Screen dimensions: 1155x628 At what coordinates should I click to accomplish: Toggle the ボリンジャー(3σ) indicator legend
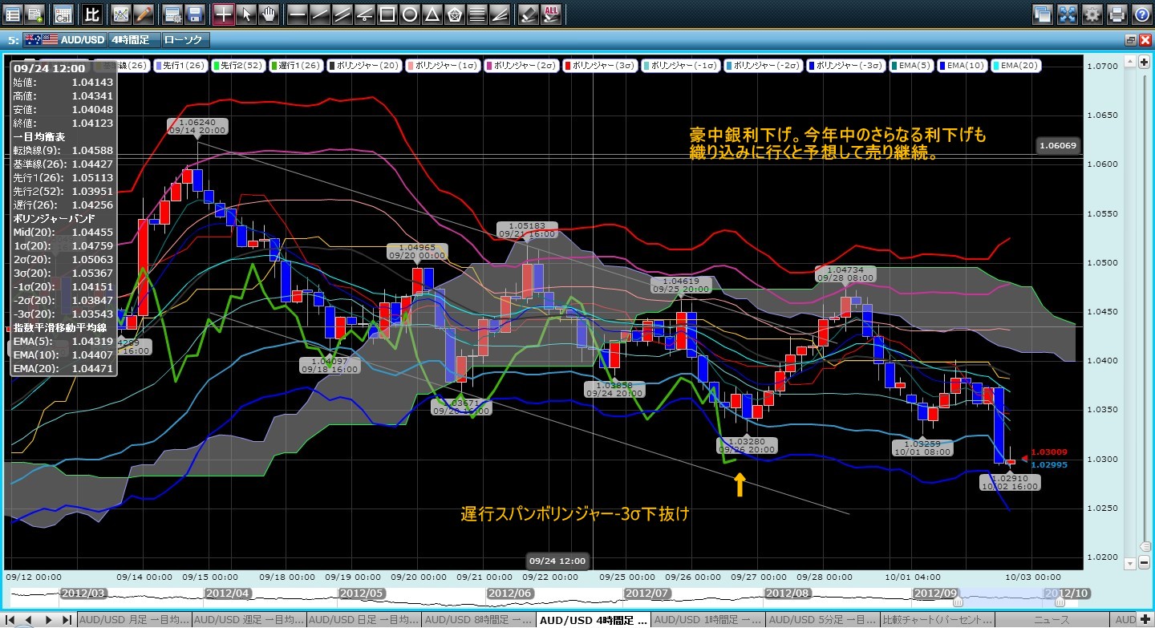pyautogui.click(x=602, y=66)
